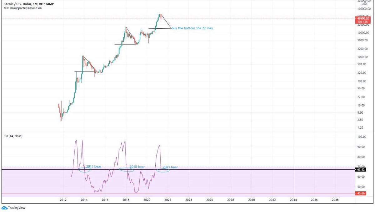Select the 'buy the bottom 15k 22 may' annotation
375x212 pixels.
[192, 28]
